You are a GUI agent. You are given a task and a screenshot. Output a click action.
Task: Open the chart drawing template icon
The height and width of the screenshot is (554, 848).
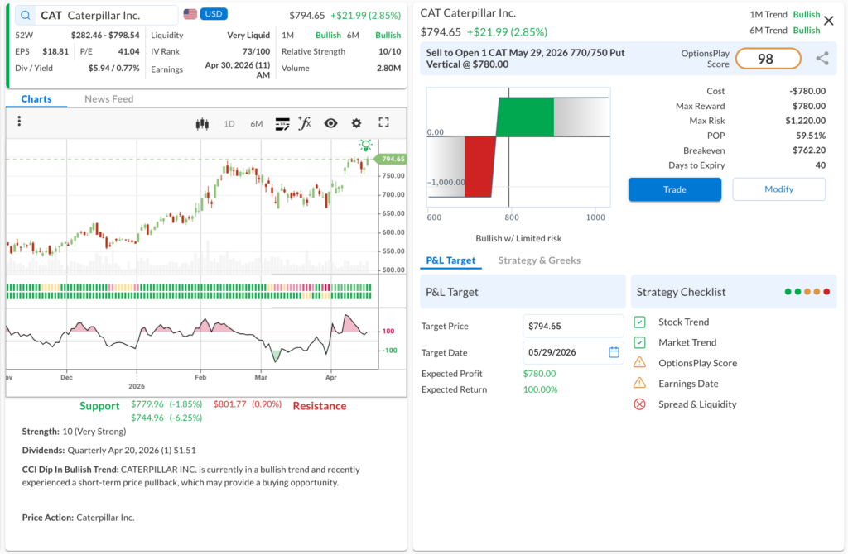pos(282,123)
